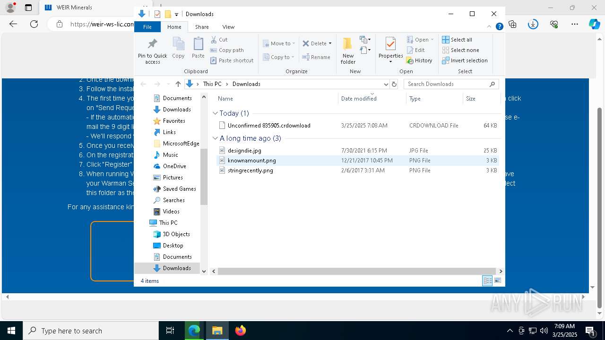Viewport: 605px width, 340px height.
Task: Switch to the Home ribbon tab
Action: 174,27
